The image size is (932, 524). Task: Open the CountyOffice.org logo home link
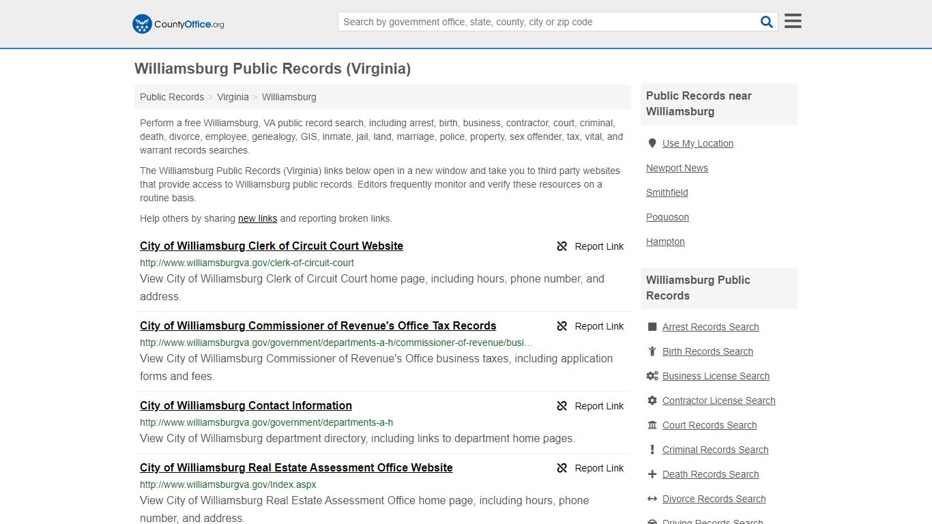point(178,24)
